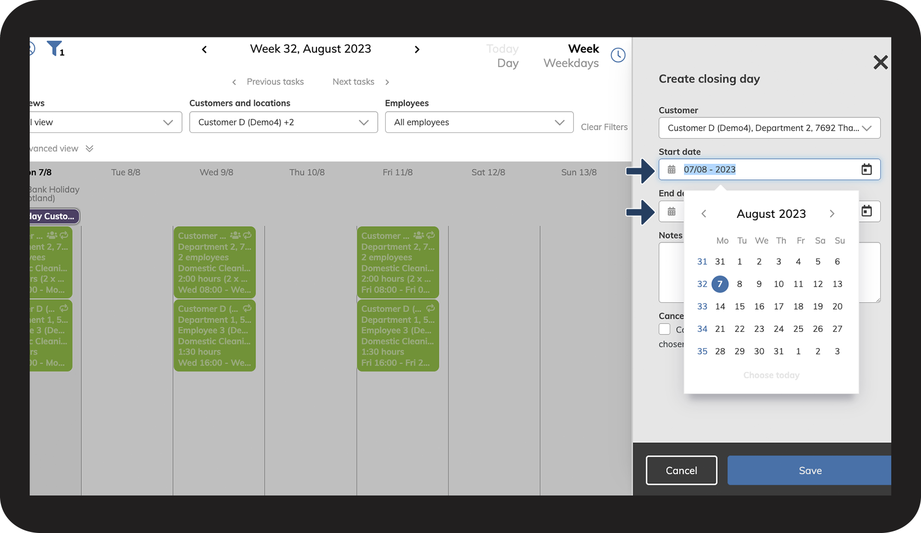Screen dimensions: 921x533
Task: Select August 23 in date picker
Action: click(x=759, y=329)
